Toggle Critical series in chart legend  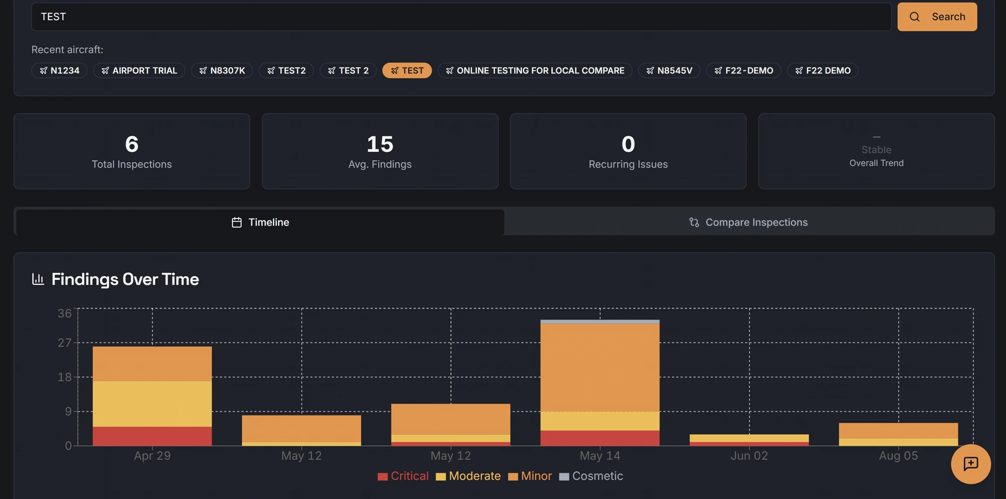click(x=403, y=476)
